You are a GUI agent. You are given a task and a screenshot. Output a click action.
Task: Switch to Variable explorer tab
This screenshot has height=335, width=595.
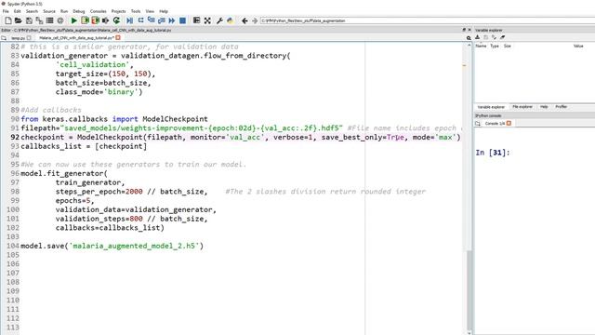click(491, 107)
